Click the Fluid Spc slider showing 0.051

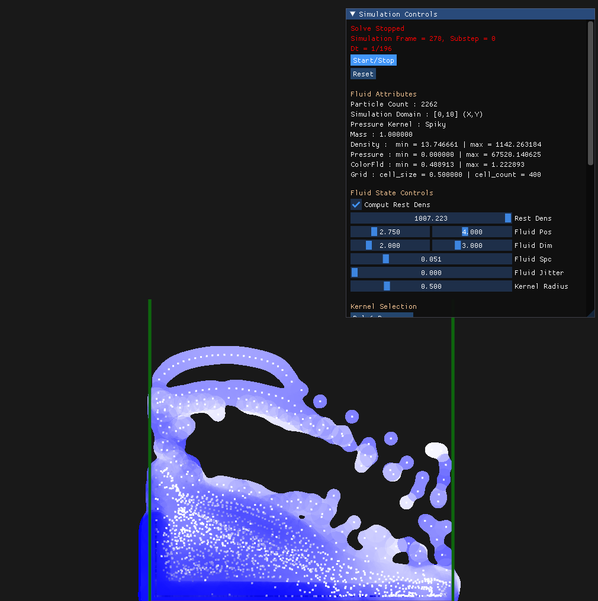click(x=431, y=259)
